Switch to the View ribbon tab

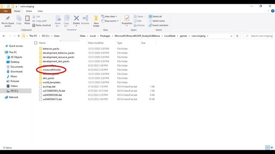point(40,11)
